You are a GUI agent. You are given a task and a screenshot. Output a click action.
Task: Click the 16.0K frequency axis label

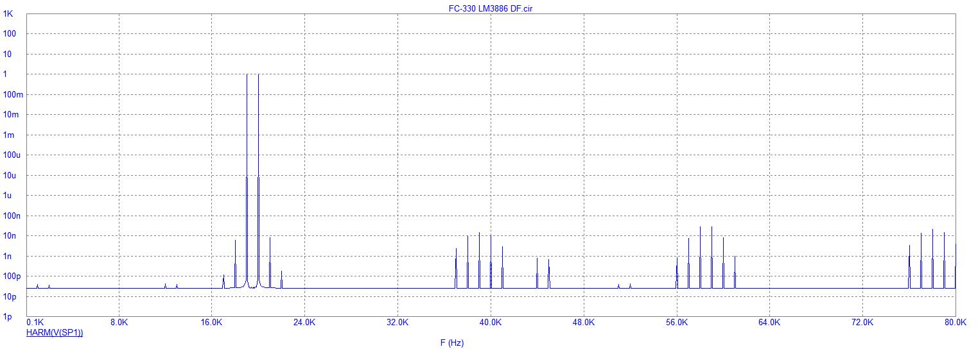tap(212, 323)
